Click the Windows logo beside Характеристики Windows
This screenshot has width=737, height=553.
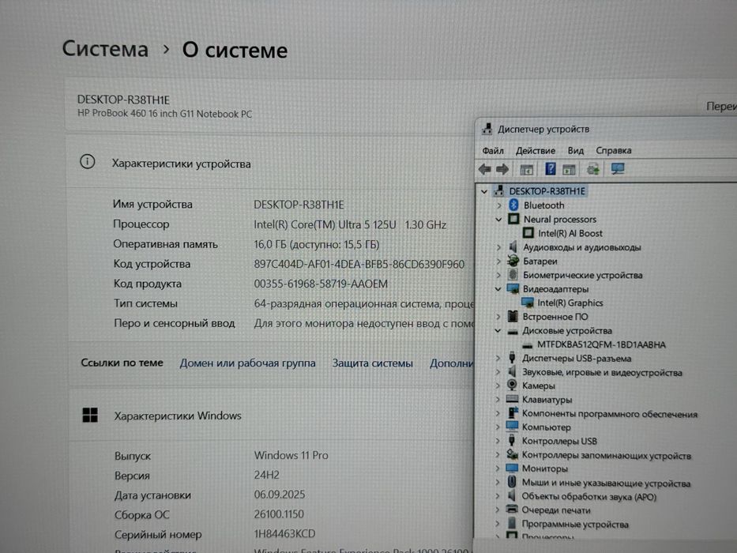(90, 415)
